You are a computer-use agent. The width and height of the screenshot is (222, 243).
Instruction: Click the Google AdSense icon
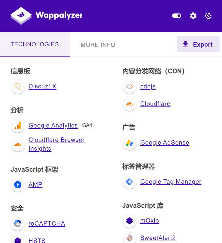point(129,143)
